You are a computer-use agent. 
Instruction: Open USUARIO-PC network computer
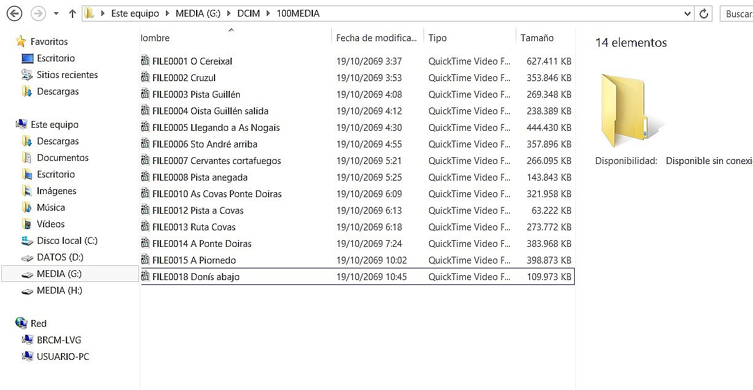pos(63,357)
